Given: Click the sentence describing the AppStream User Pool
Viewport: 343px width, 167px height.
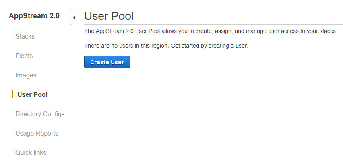Looking at the screenshot, I should coord(211,31).
